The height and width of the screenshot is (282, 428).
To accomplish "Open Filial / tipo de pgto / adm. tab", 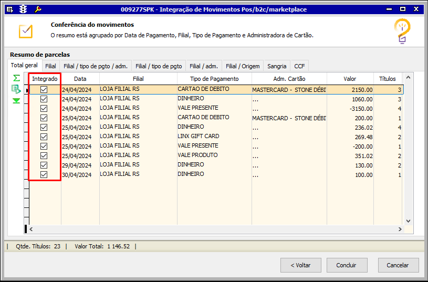I will point(96,66).
